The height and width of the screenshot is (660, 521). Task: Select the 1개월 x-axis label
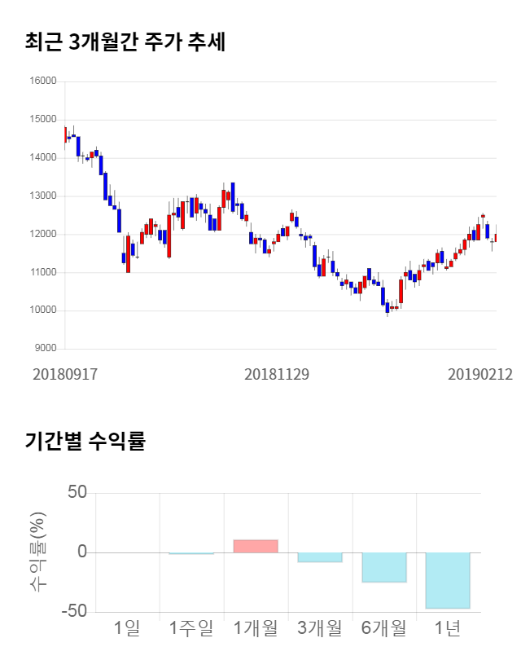click(256, 628)
